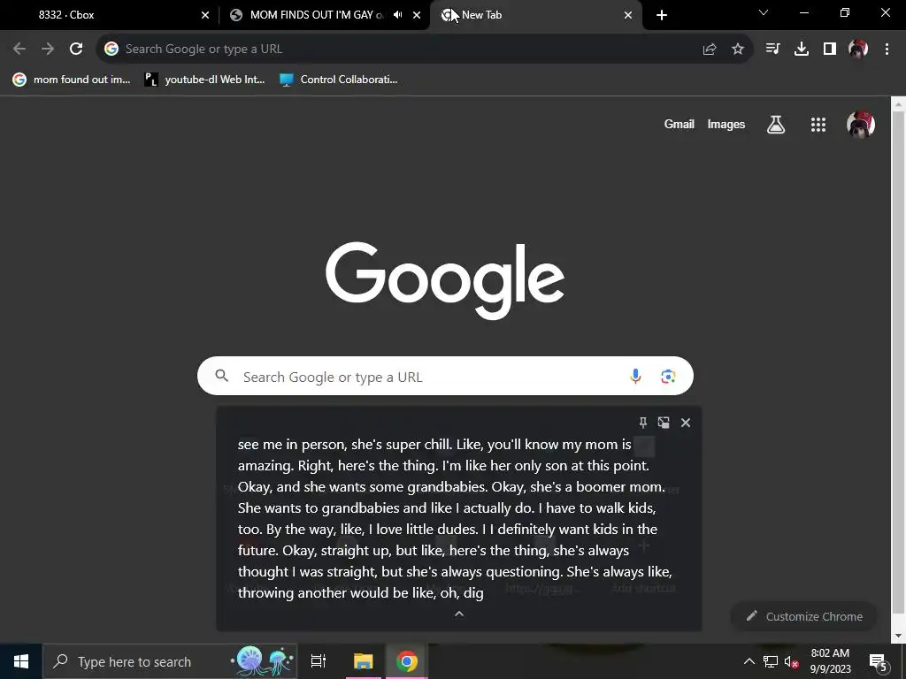Open a new tab with the plus button

[x=662, y=15]
